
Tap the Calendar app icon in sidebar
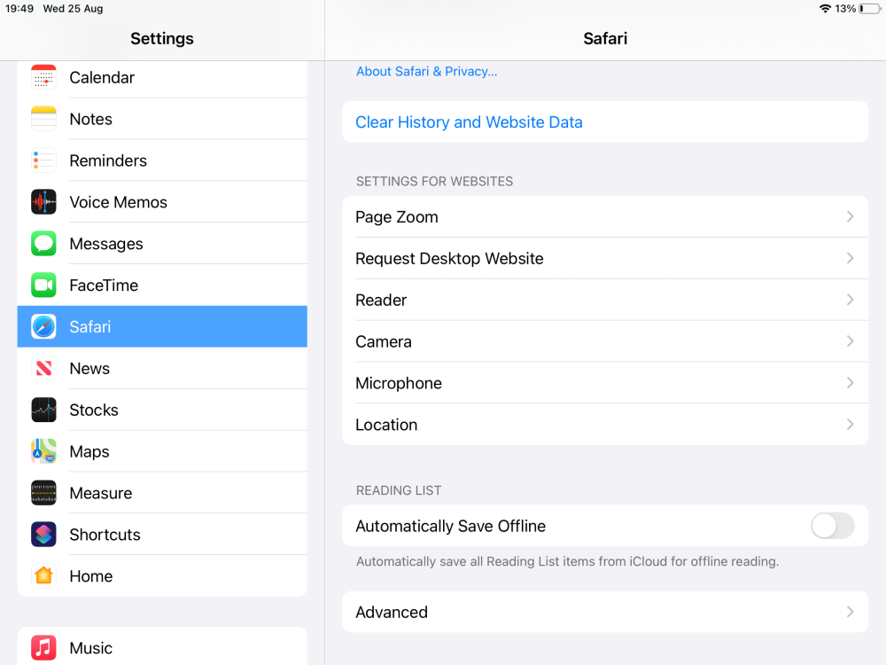click(43, 78)
